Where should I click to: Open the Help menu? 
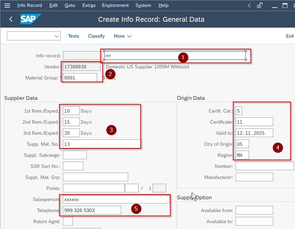pyautogui.click(x=163, y=6)
